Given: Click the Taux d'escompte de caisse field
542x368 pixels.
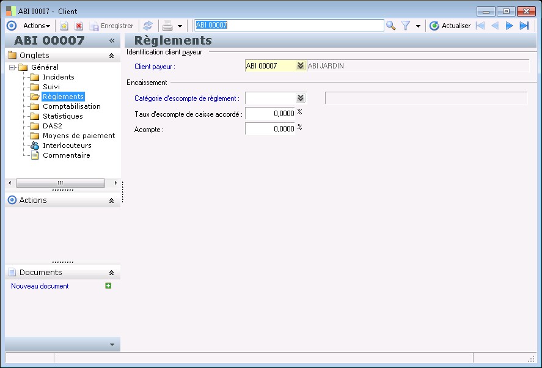Looking at the screenshot, I should tap(270, 114).
